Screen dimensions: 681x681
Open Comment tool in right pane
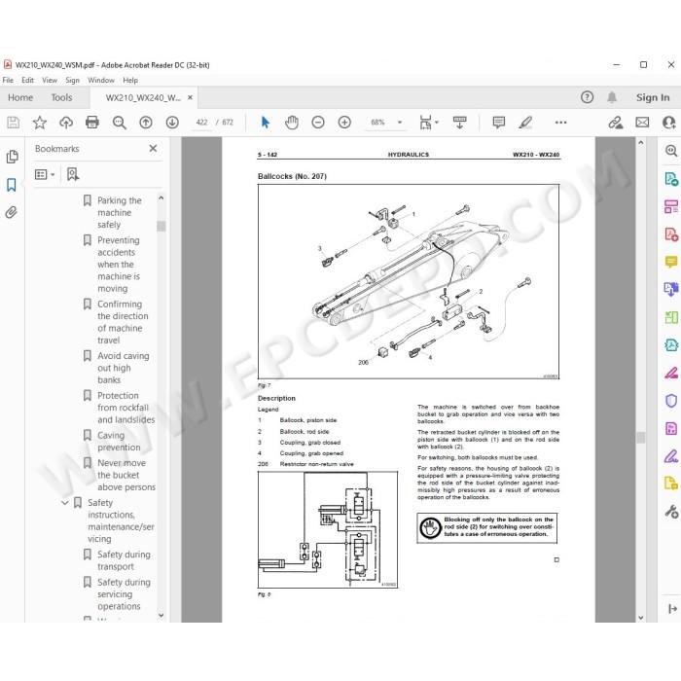click(x=671, y=262)
